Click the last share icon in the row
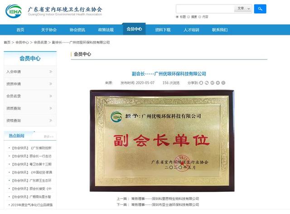The image size is (290, 214). tap(223, 83)
